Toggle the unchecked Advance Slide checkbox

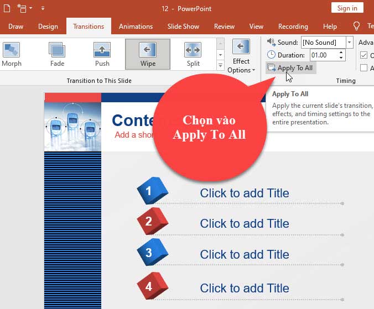pyautogui.click(x=363, y=68)
